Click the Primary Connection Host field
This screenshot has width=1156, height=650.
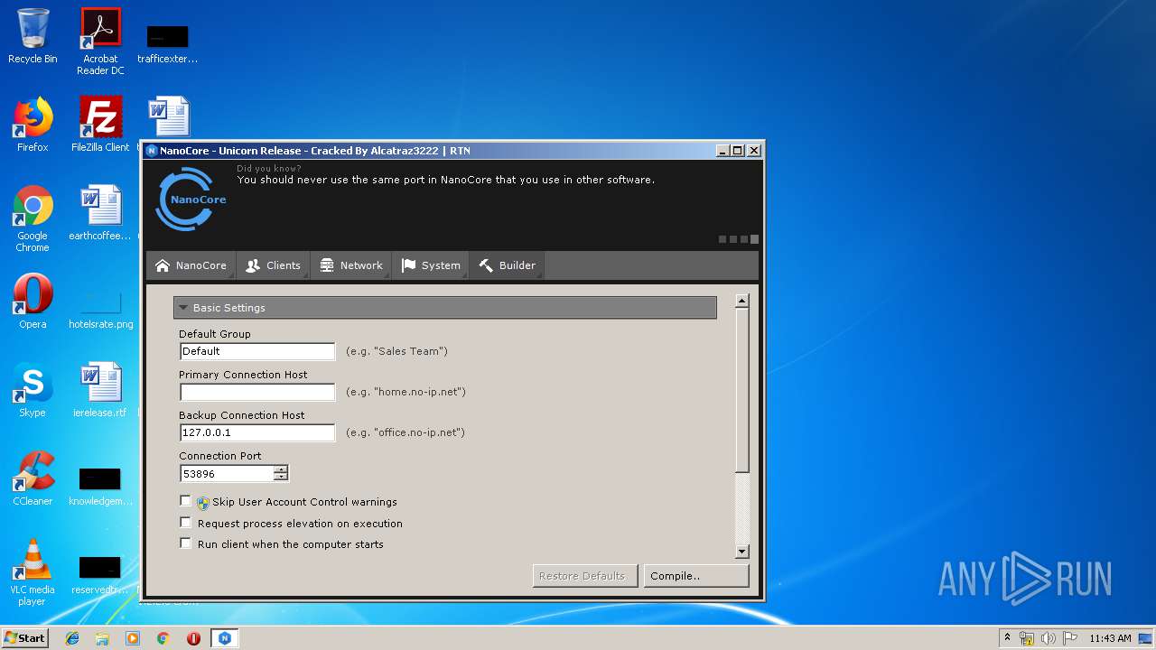257,392
